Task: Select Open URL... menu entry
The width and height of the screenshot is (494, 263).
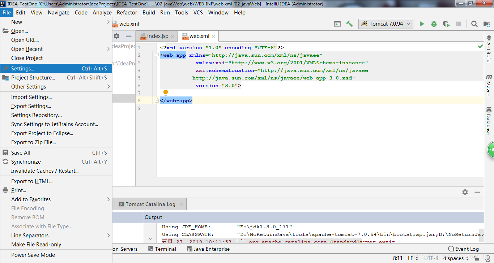Action: point(56,40)
